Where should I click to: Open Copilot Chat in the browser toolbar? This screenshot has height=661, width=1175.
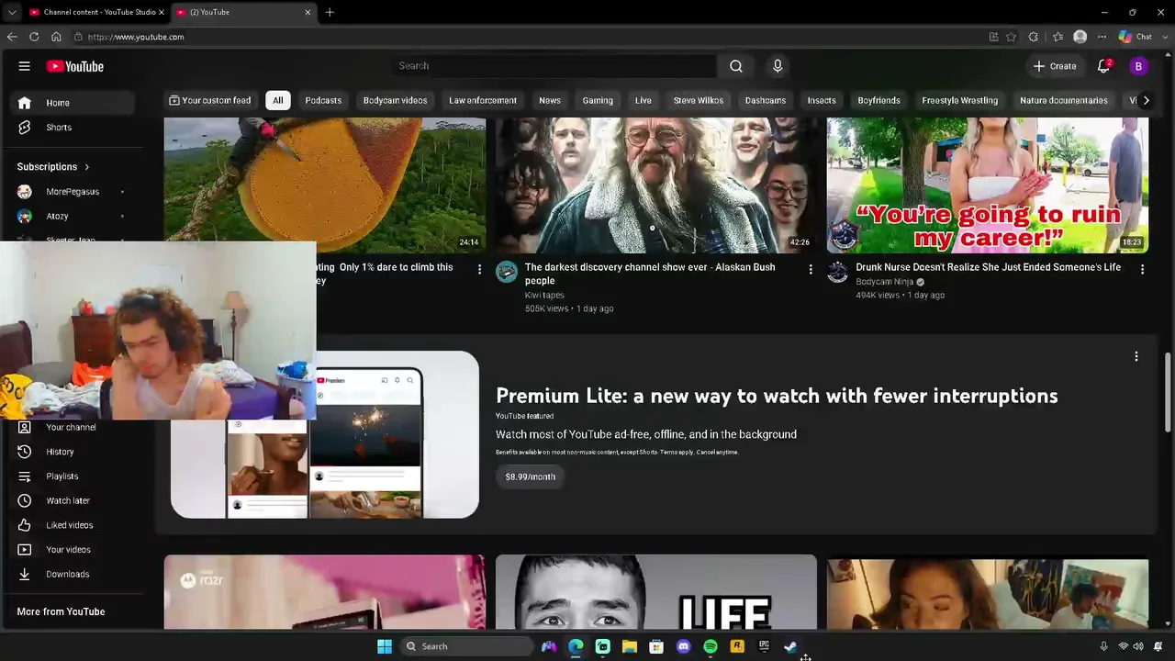point(1135,37)
